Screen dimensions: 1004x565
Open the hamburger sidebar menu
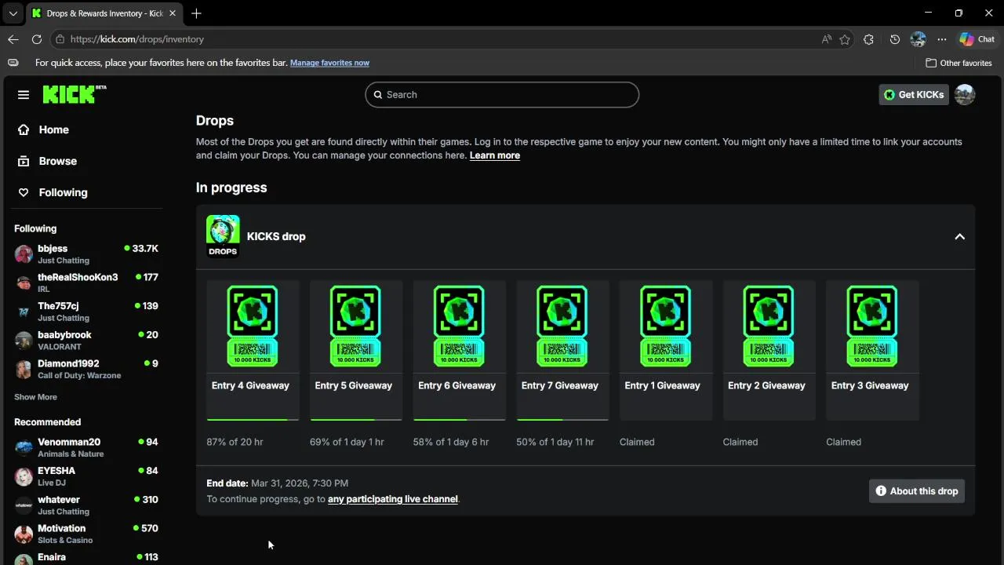pos(24,95)
